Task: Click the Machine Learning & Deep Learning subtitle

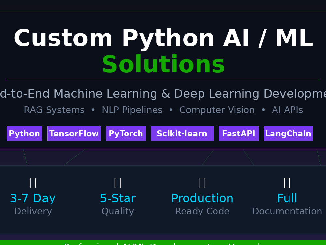Action: (x=163, y=93)
